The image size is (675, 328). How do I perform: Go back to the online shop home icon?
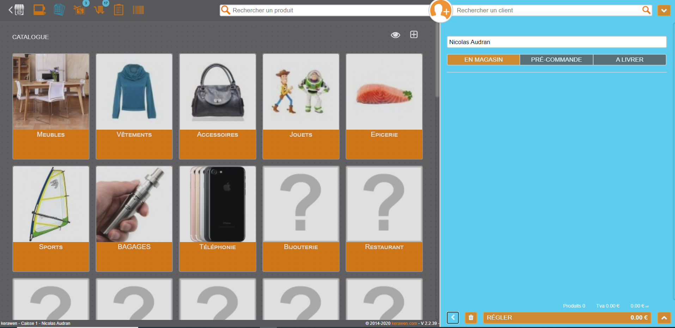point(16,10)
